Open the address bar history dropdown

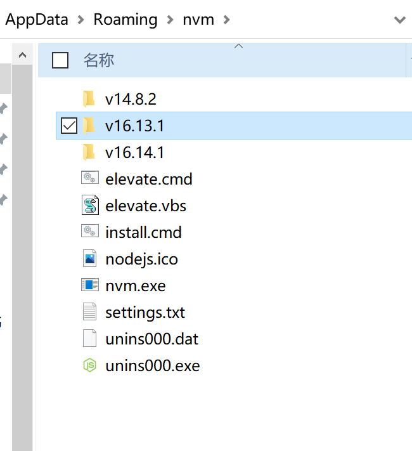click(399, 20)
